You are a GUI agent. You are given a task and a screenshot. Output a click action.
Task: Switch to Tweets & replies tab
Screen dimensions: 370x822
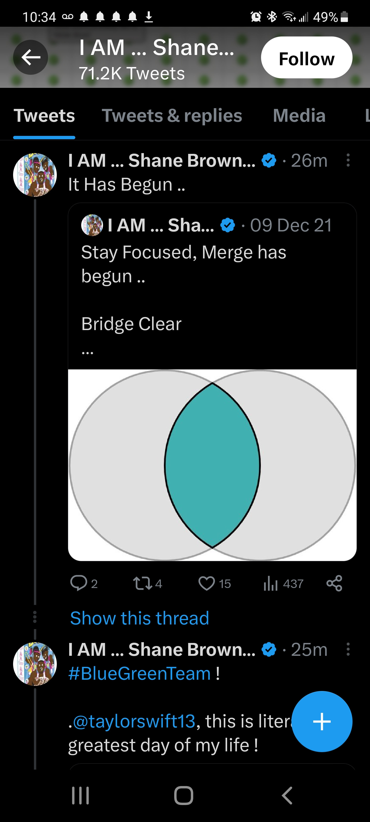tap(172, 116)
